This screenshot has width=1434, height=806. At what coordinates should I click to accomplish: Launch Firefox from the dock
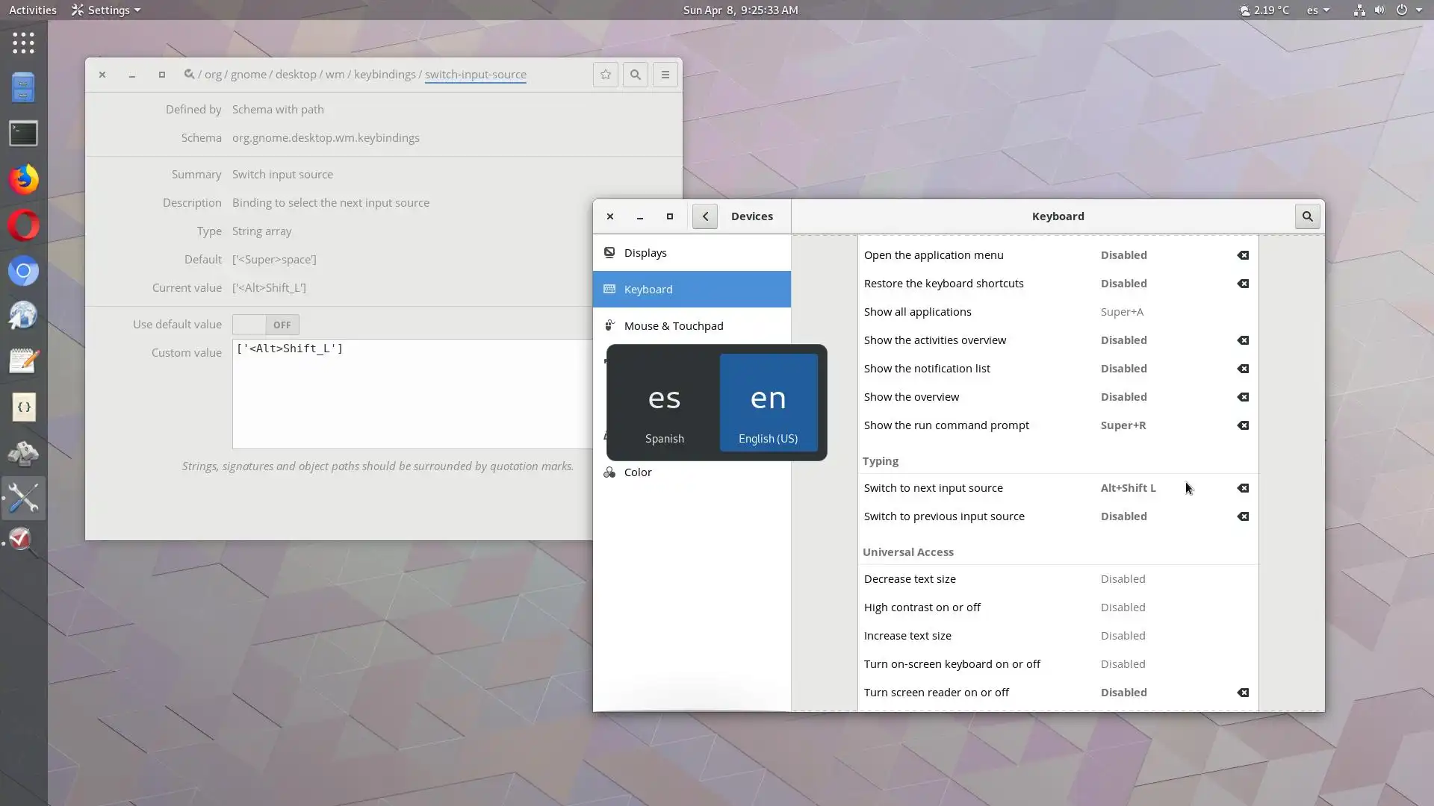click(23, 180)
